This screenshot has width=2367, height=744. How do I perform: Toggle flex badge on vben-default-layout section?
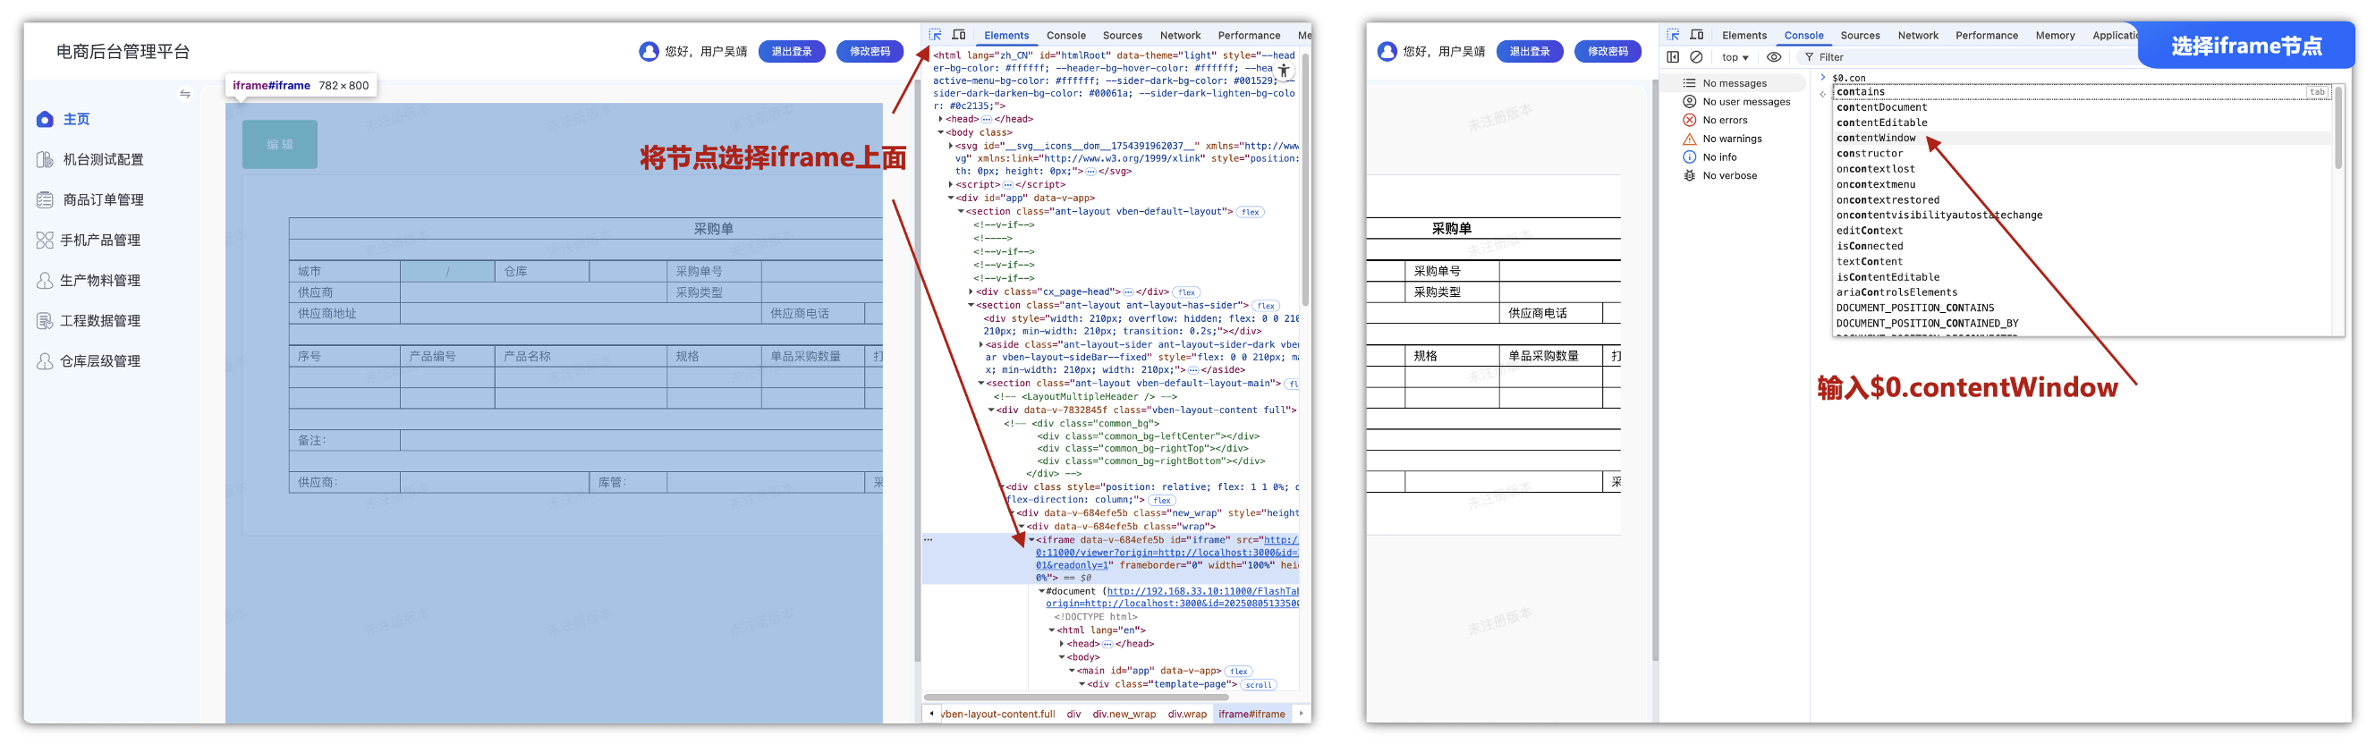[1251, 212]
